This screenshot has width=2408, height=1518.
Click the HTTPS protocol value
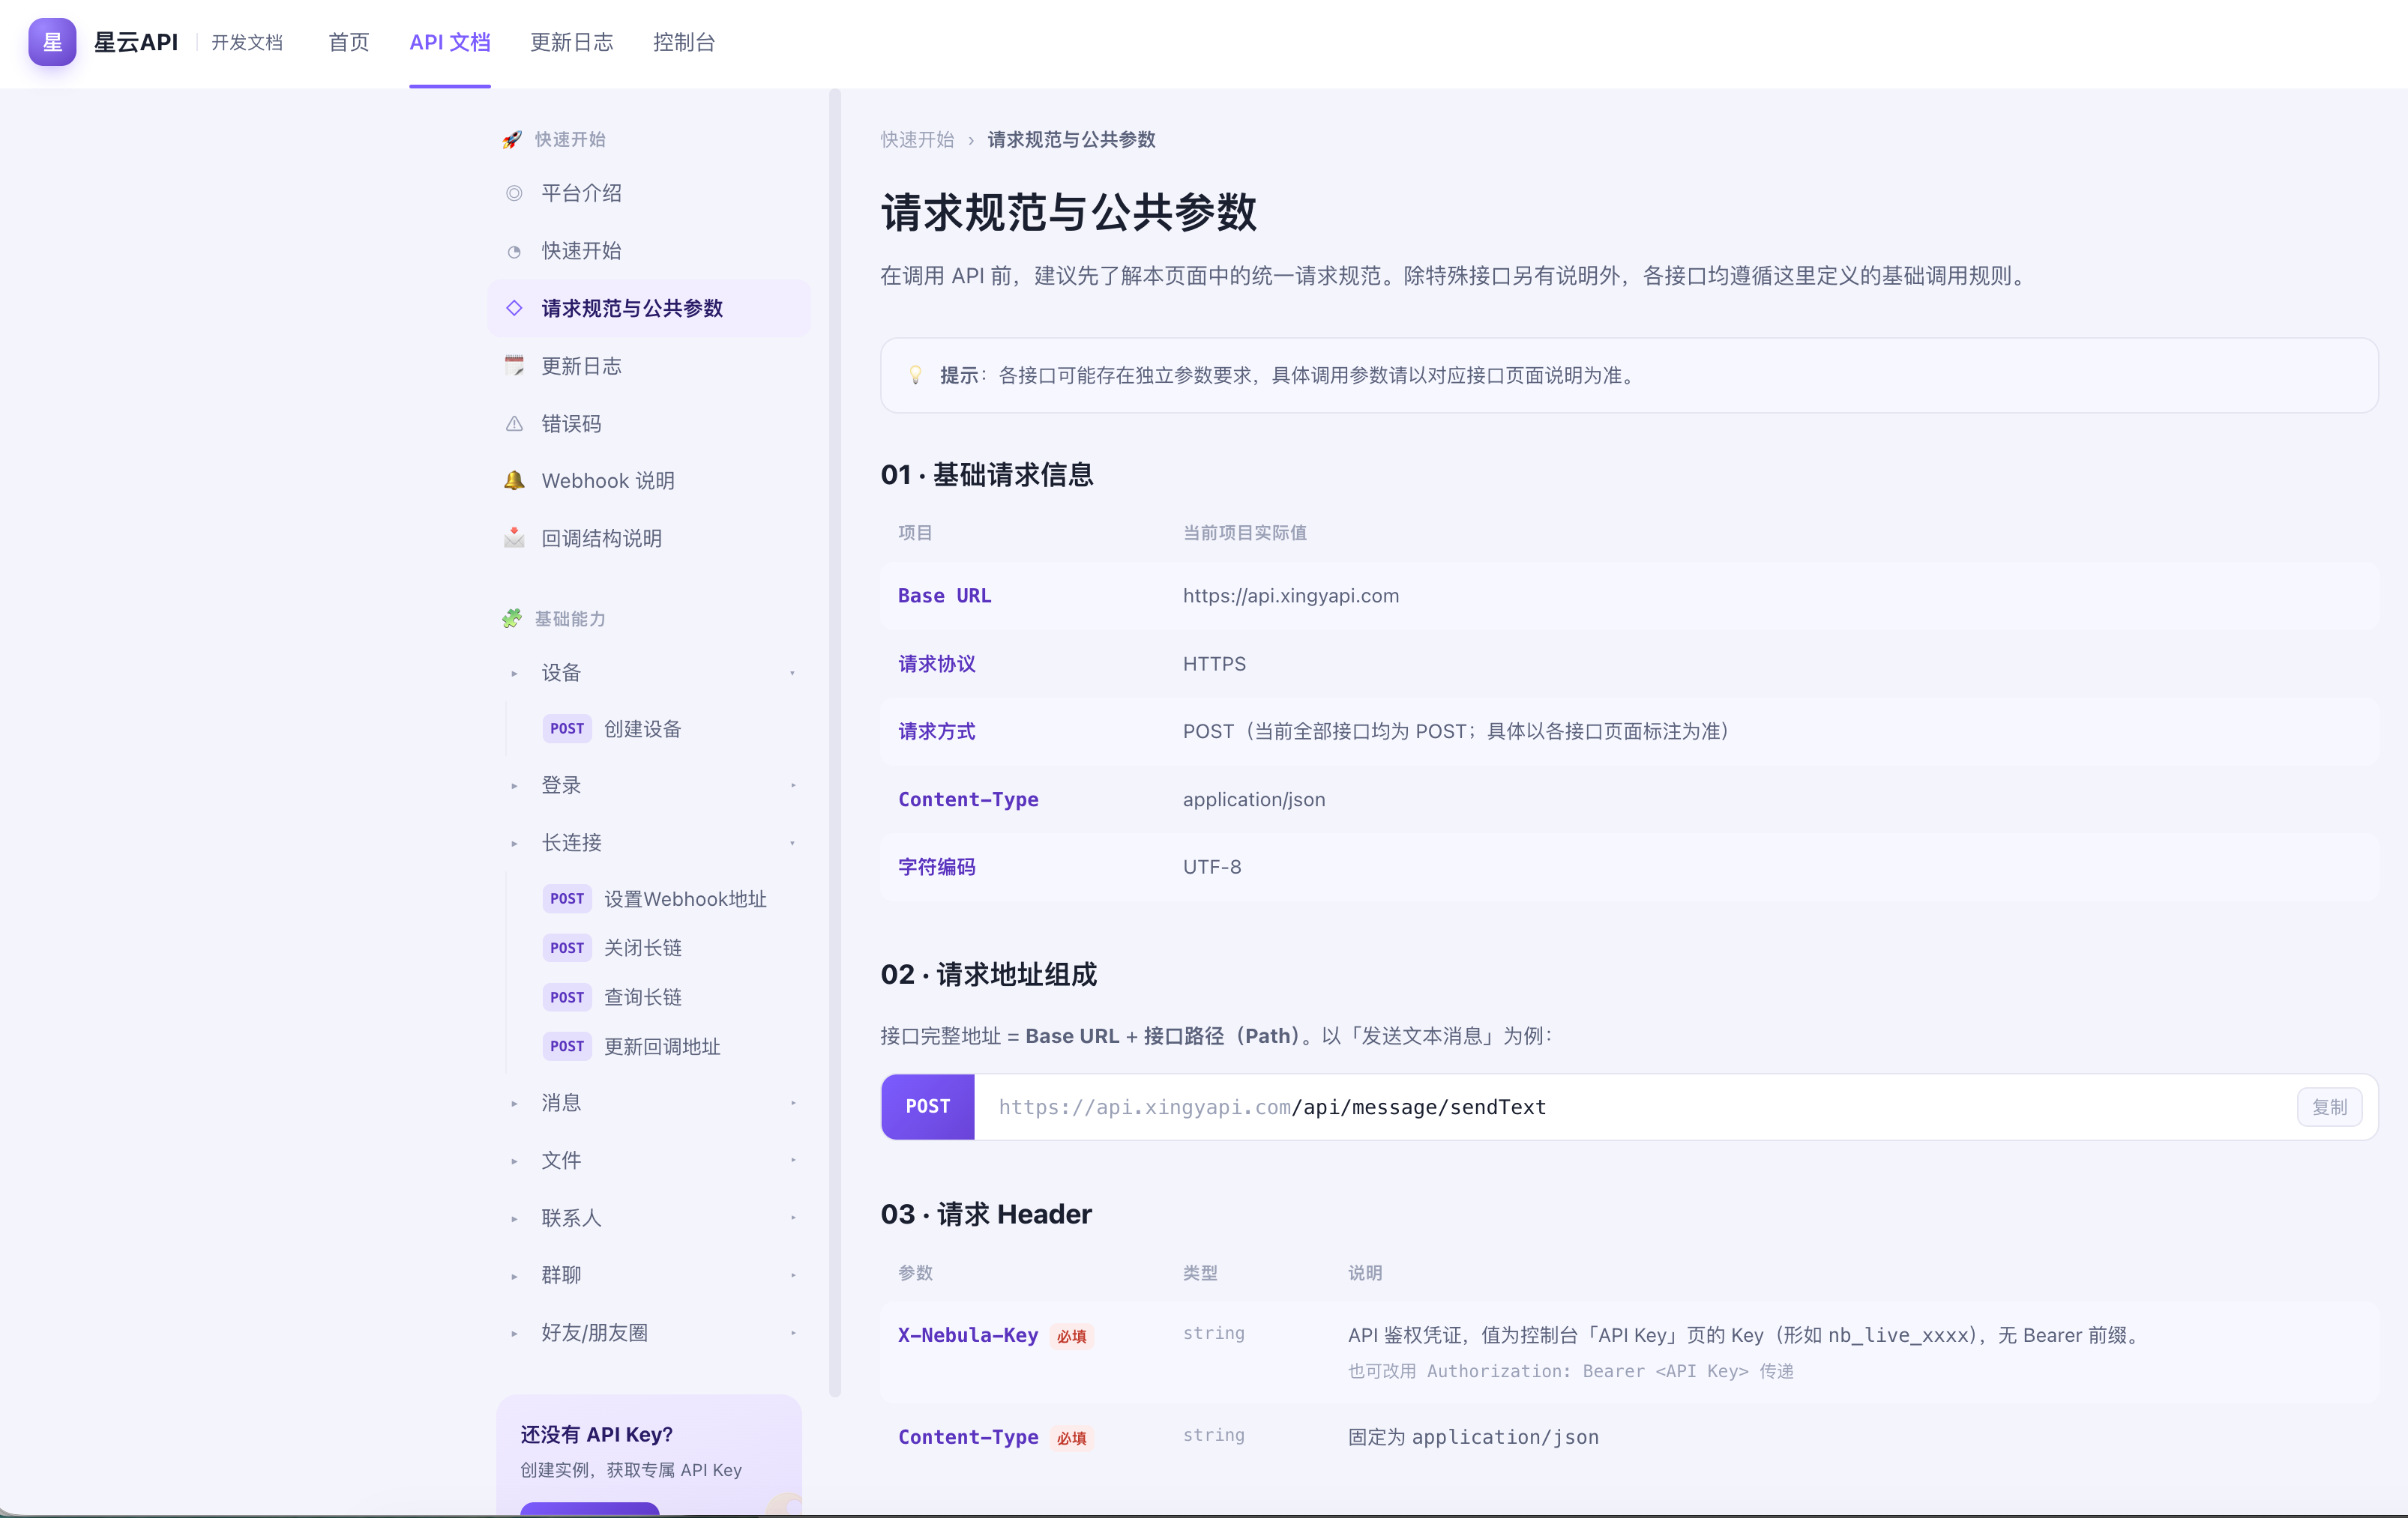1214,664
